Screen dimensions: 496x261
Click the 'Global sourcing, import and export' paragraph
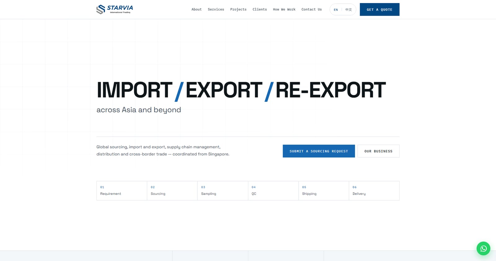click(x=163, y=150)
